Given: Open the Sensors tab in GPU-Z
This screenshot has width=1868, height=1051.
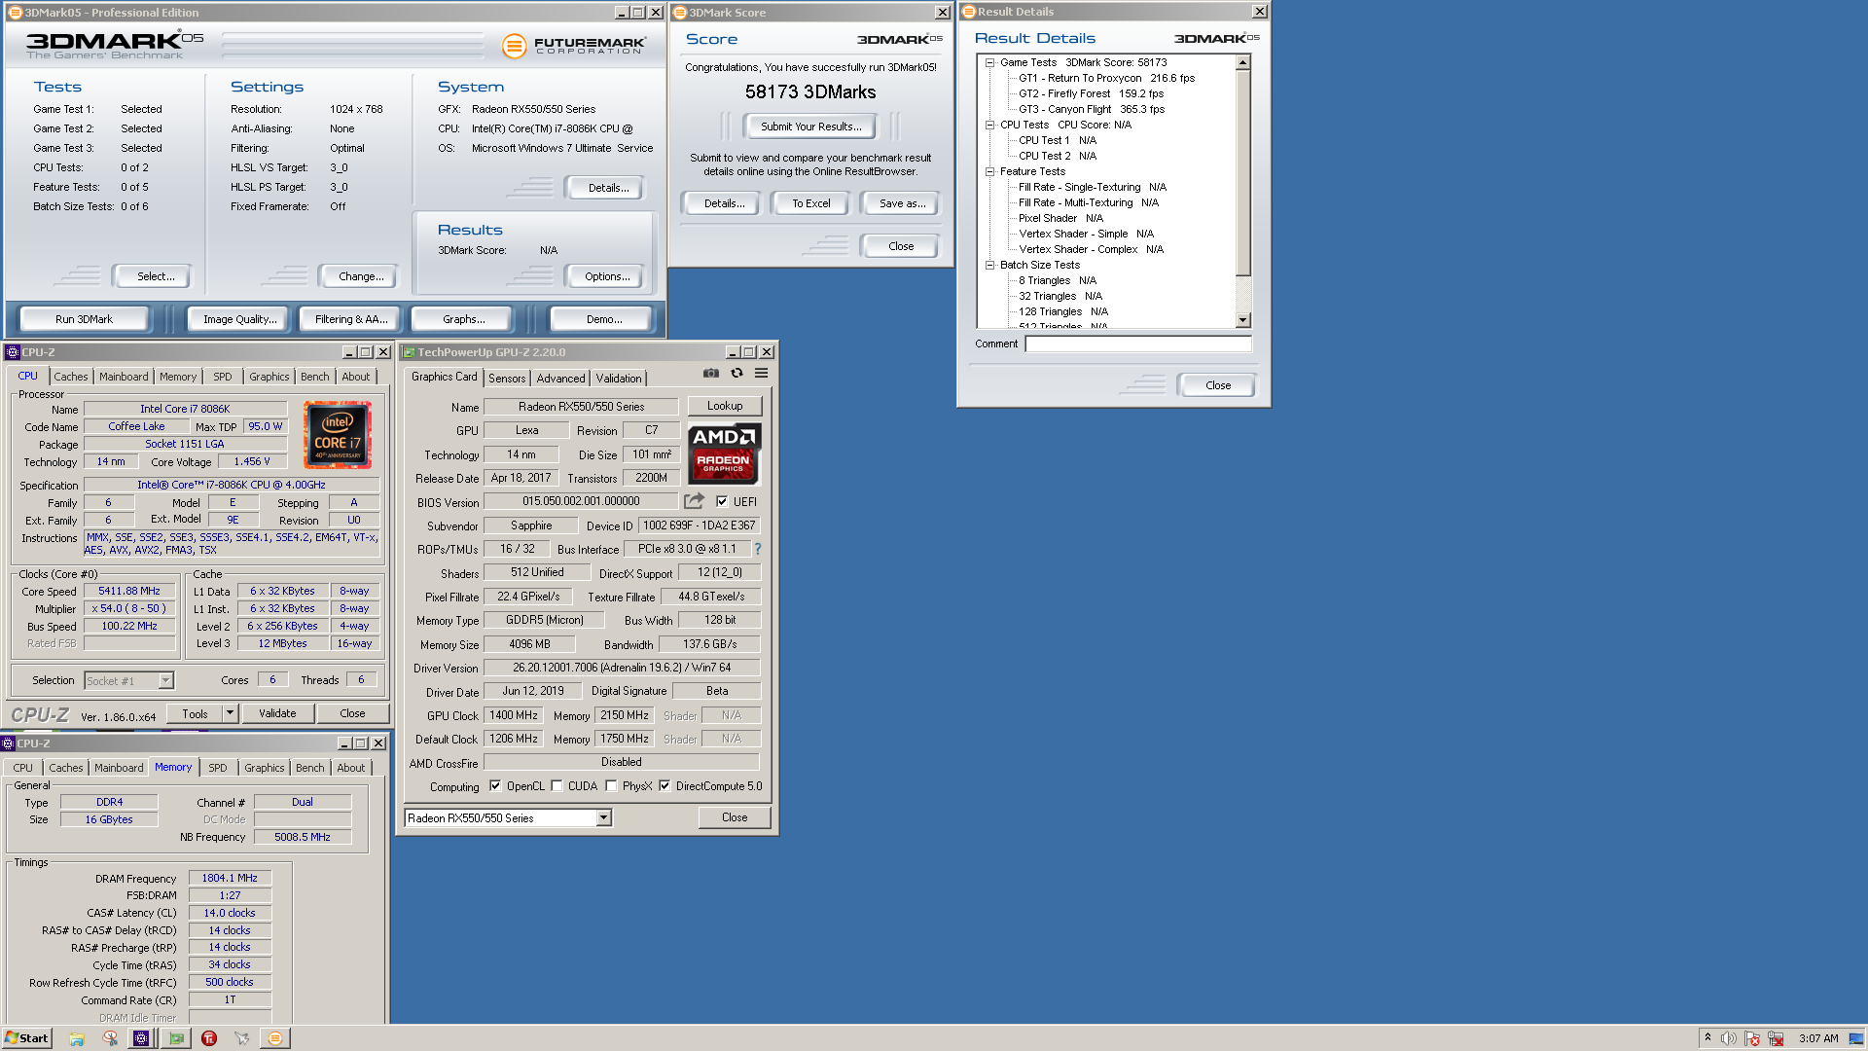Looking at the screenshot, I should point(506,378).
